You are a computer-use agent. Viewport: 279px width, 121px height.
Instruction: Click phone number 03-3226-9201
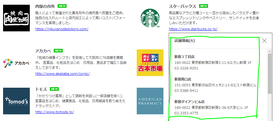coord(186,68)
